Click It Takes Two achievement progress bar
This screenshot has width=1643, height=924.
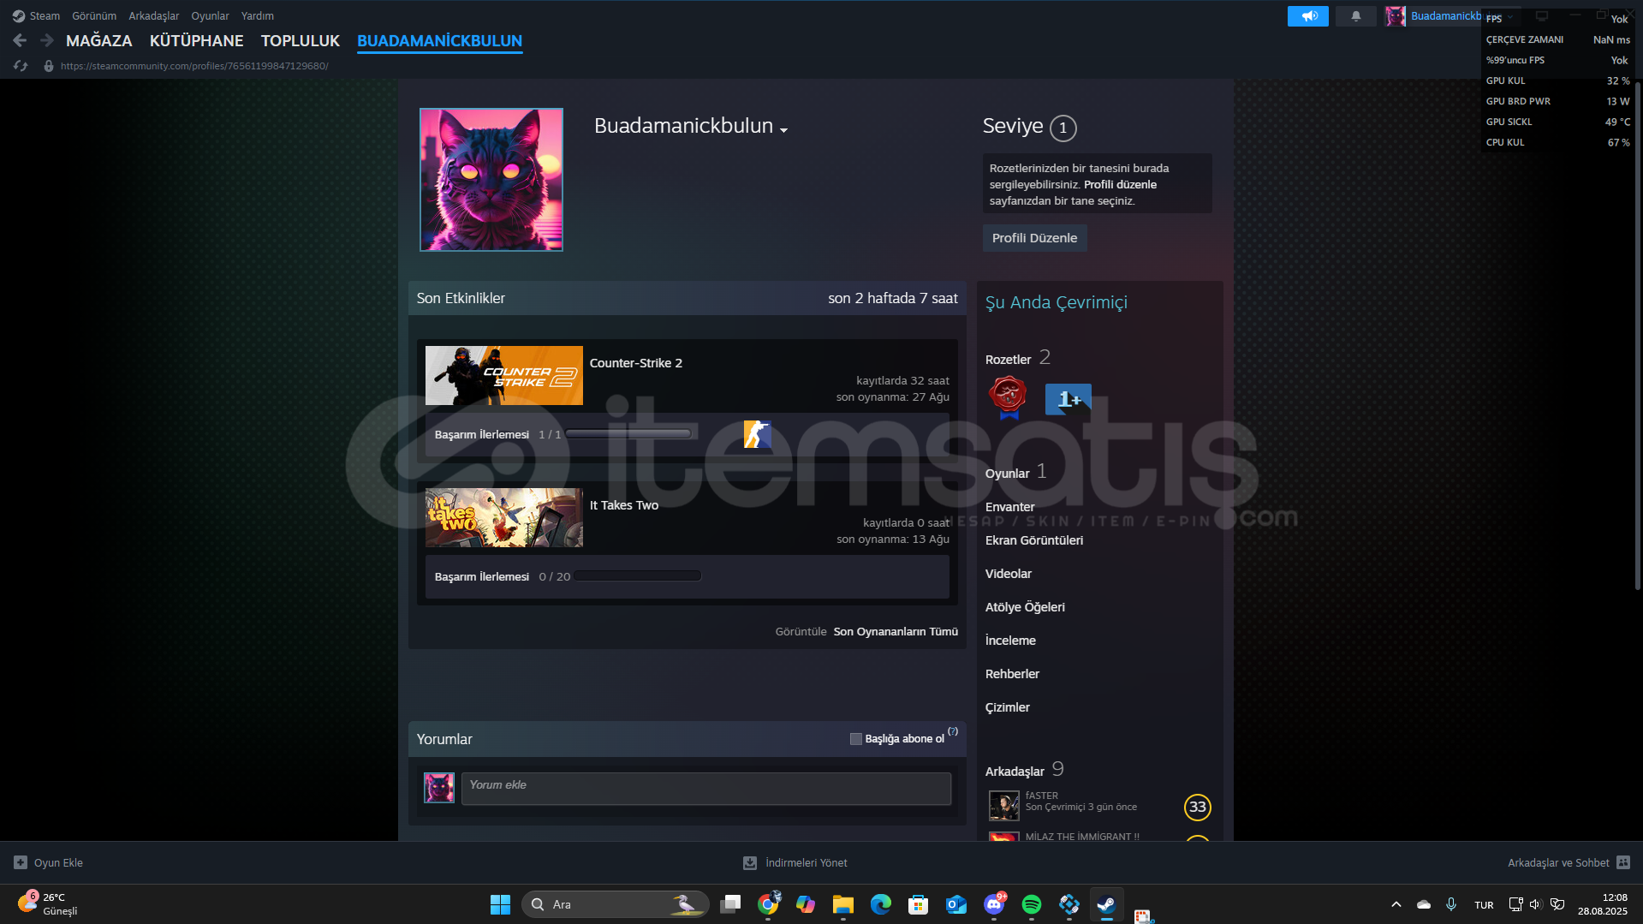click(638, 576)
